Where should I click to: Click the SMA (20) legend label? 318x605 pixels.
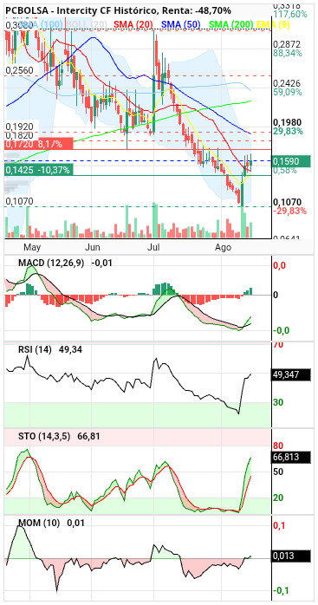coord(133,24)
